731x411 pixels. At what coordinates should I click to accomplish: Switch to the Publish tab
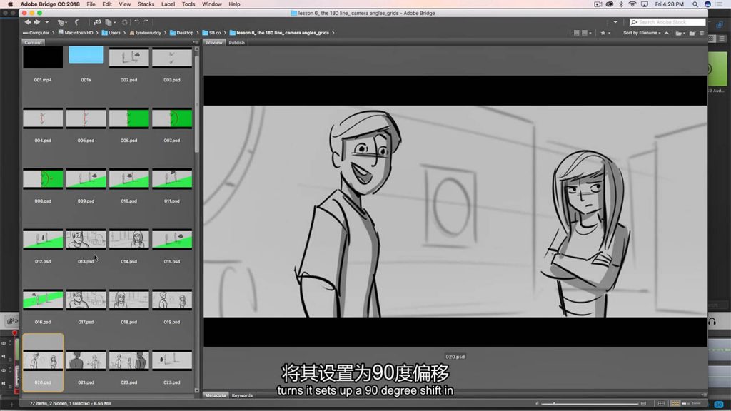pyautogui.click(x=236, y=42)
